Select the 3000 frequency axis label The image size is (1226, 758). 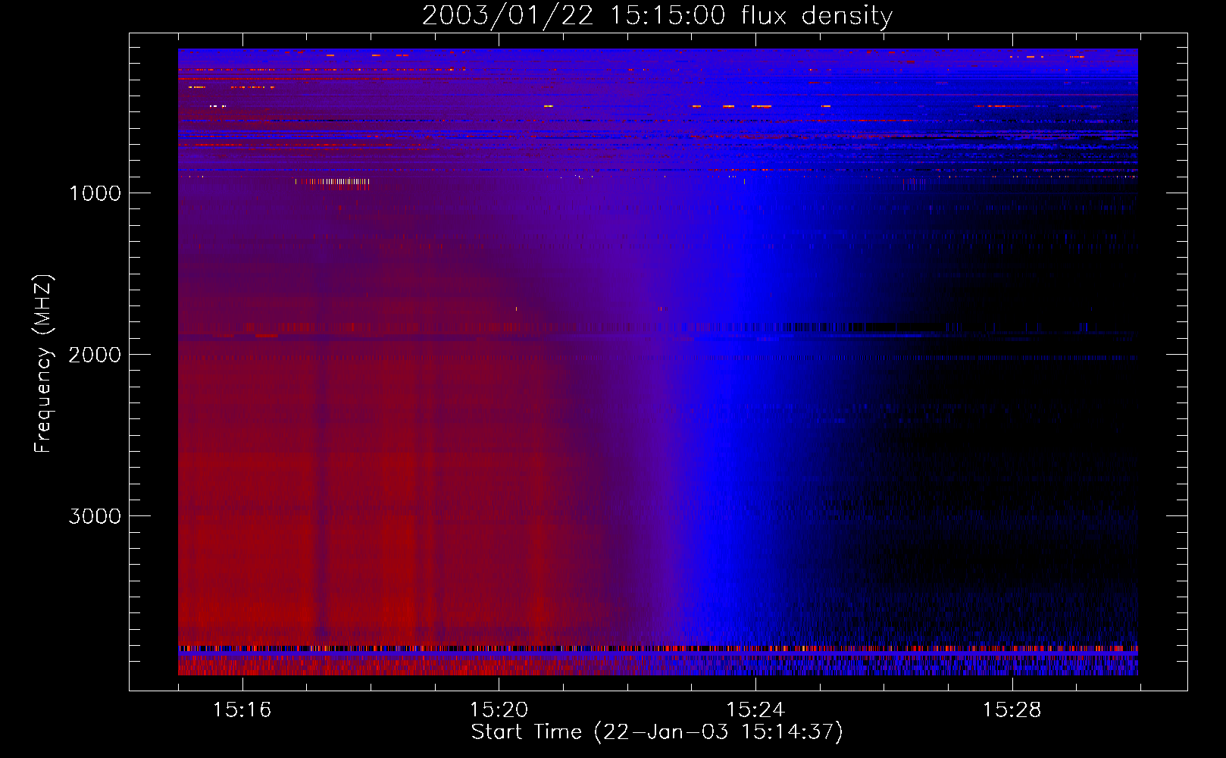click(x=95, y=516)
